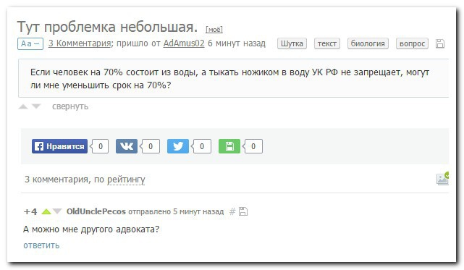
Task: Click the post text about 'УК РФ'
Action: (229, 78)
